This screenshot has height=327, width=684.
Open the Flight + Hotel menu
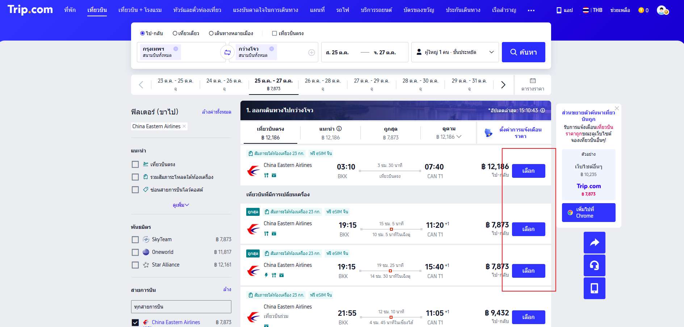pos(140,10)
